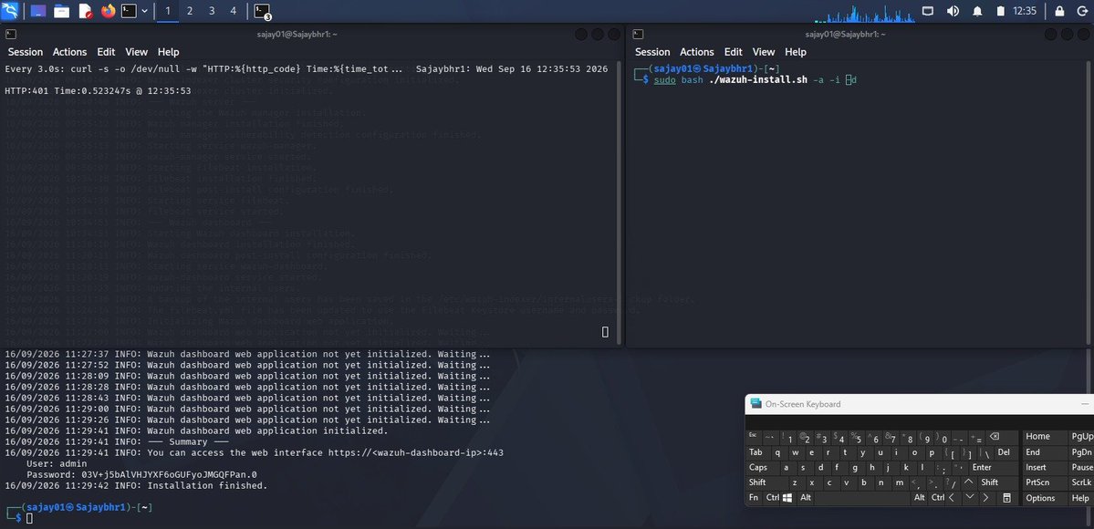Click the down arrow key on keyboard
Viewport: 1094px width, 529px height.
pyautogui.click(x=969, y=498)
